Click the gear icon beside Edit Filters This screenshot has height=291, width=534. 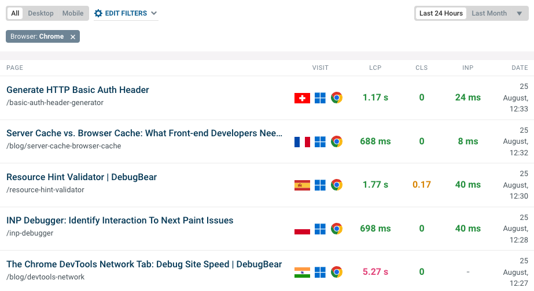tap(98, 13)
